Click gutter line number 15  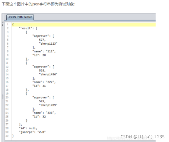(7, 78)
